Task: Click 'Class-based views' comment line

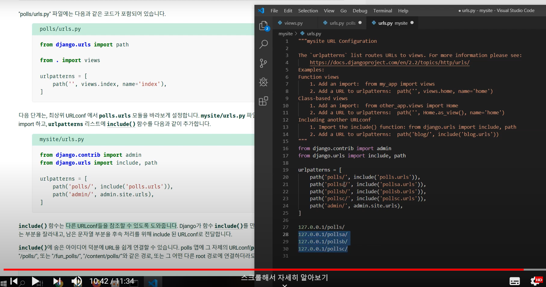Action: [323, 98]
